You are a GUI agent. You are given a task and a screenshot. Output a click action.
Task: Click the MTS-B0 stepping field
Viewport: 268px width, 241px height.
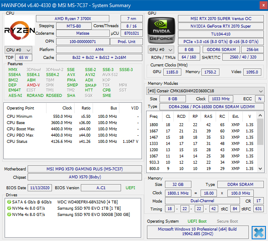[x=74, y=26]
